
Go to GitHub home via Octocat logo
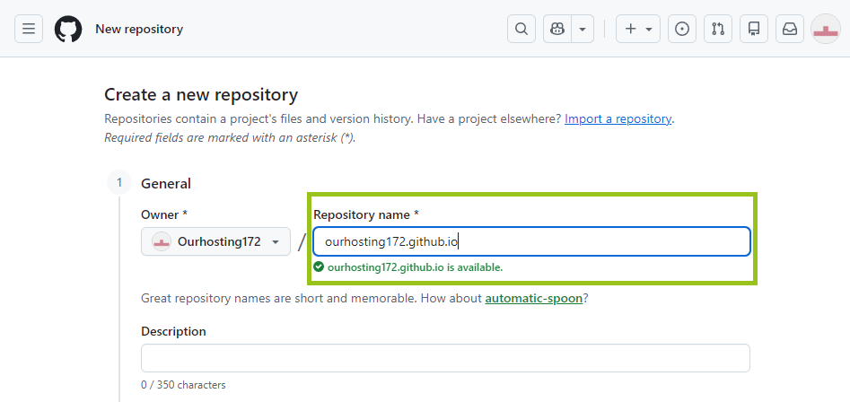68,29
